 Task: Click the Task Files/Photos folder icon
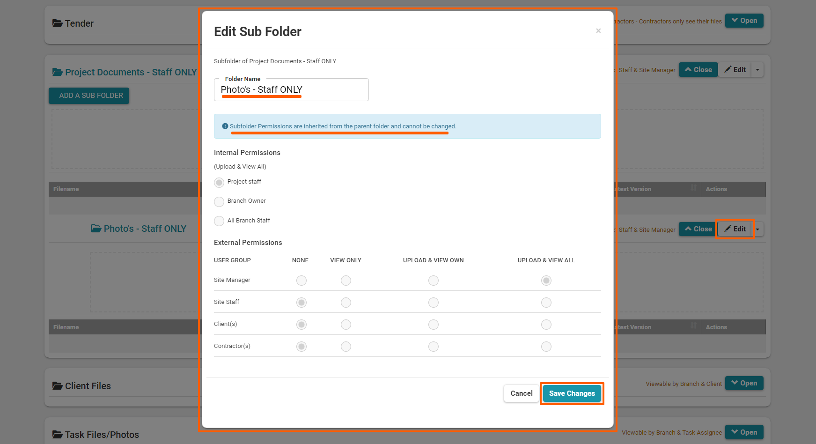click(58, 435)
